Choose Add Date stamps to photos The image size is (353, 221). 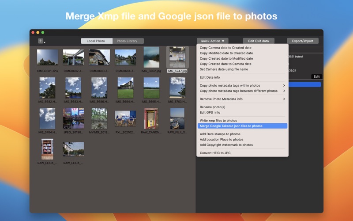[x=242, y=134]
